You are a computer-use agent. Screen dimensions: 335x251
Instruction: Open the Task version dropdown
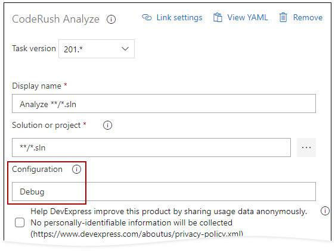[97, 49]
